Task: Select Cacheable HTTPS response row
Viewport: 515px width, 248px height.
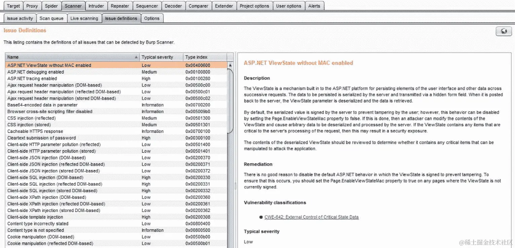Action: tap(116, 131)
